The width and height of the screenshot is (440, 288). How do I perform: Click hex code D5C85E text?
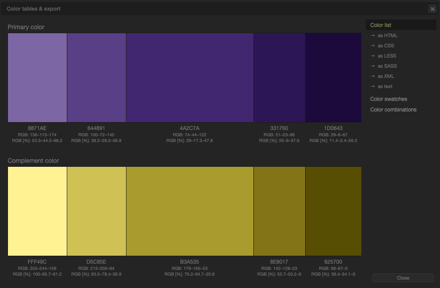[x=96, y=262]
